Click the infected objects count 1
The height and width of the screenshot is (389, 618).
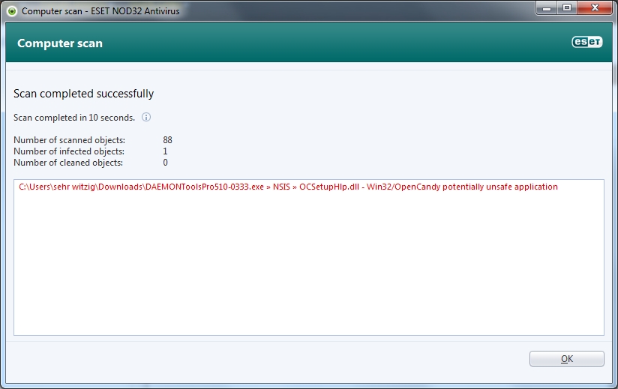165,151
